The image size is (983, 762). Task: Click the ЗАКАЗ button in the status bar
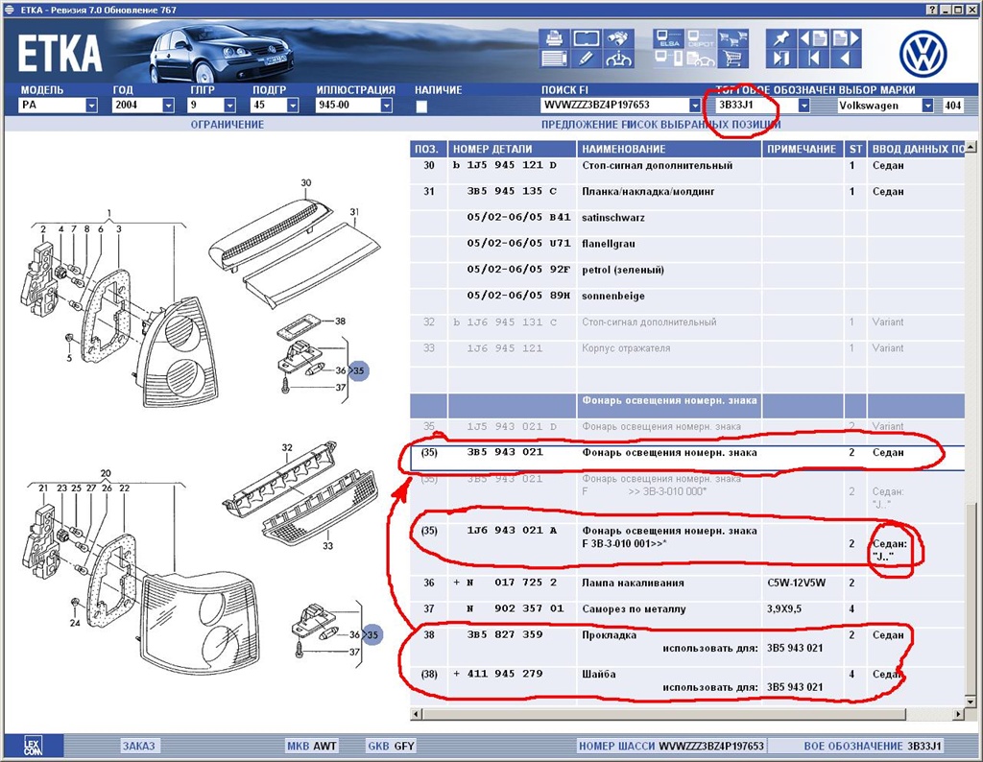coord(138,746)
